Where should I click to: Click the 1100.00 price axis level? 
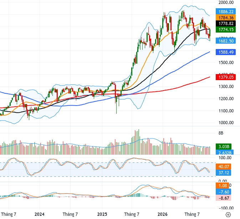226,111
